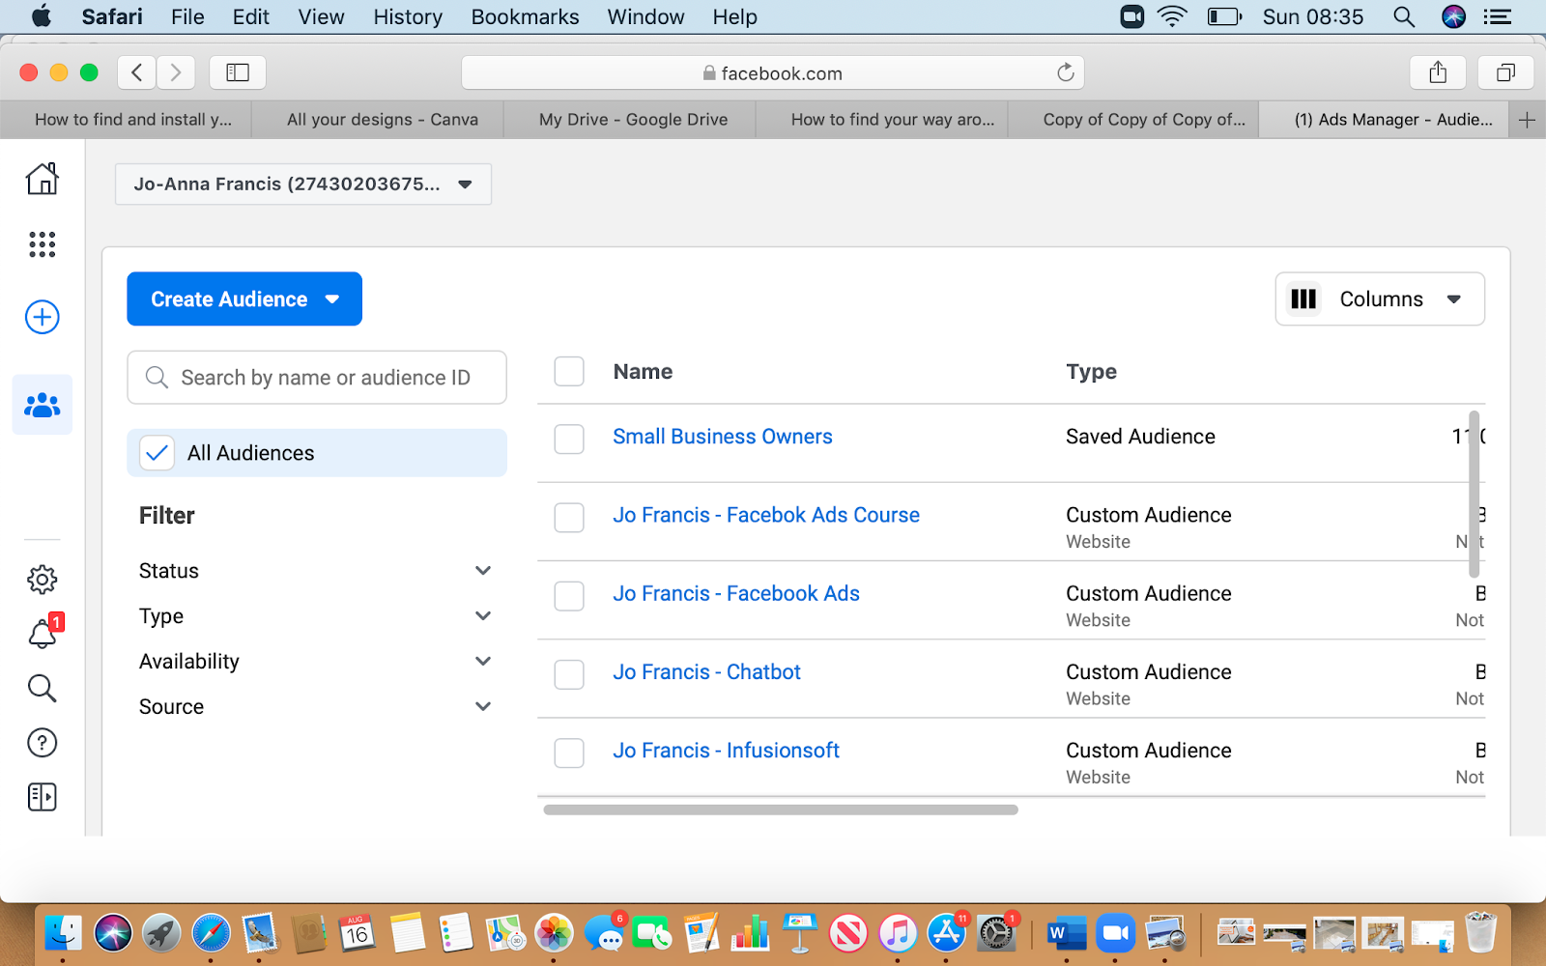Tick the select-all checkbox beside Name
Image resolution: width=1546 pixels, height=966 pixels.
point(569,372)
